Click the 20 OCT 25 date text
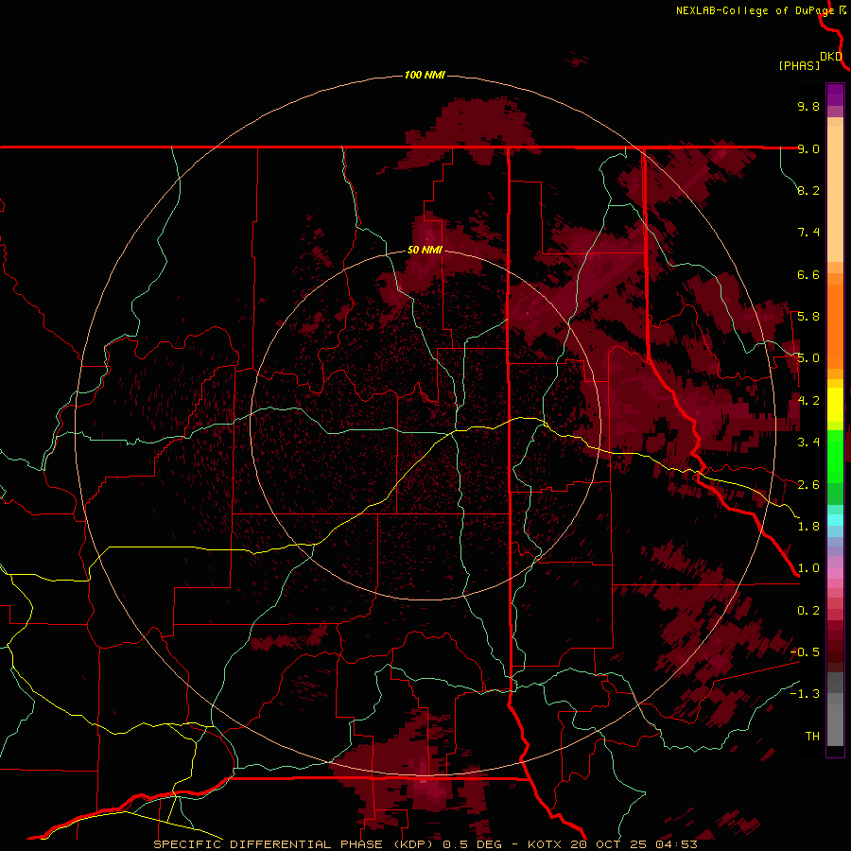This screenshot has width=851, height=851. click(x=610, y=844)
